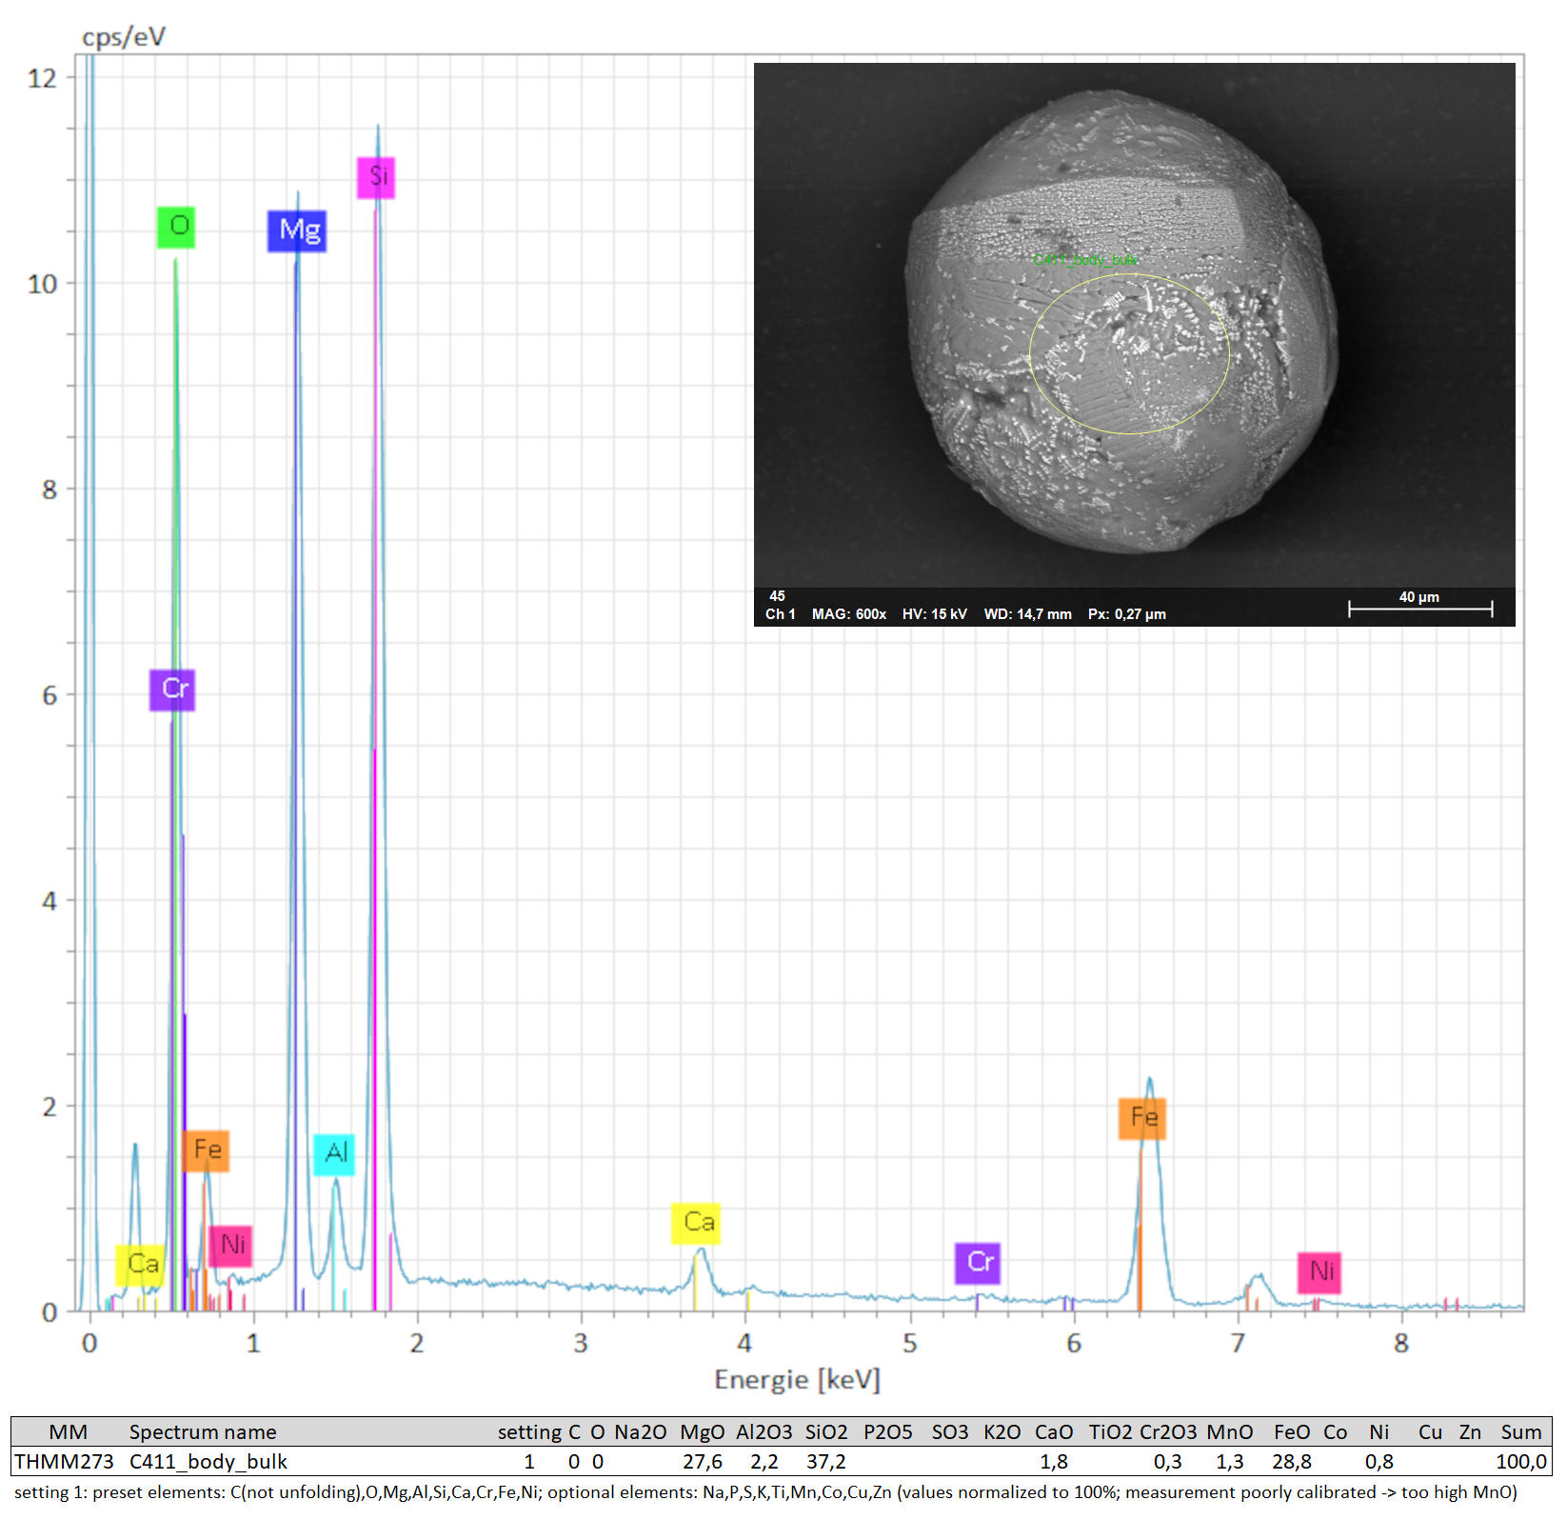Click the orange Fe label near 6.4 keV
1567x1520 pixels.
pyautogui.click(x=1142, y=1117)
